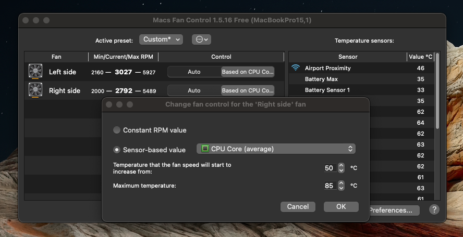Click the Right side fan icon

(35, 90)
